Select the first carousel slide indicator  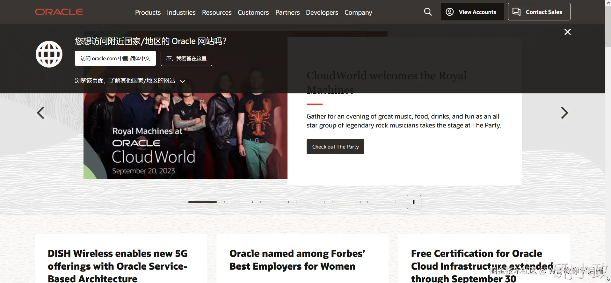(x=203, y=202)
